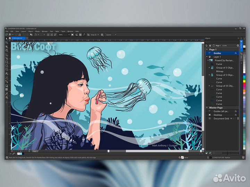Viewport: 250px width, 187px height.
Task: Click the Welcome home tab icon
Action: [10, 38]
